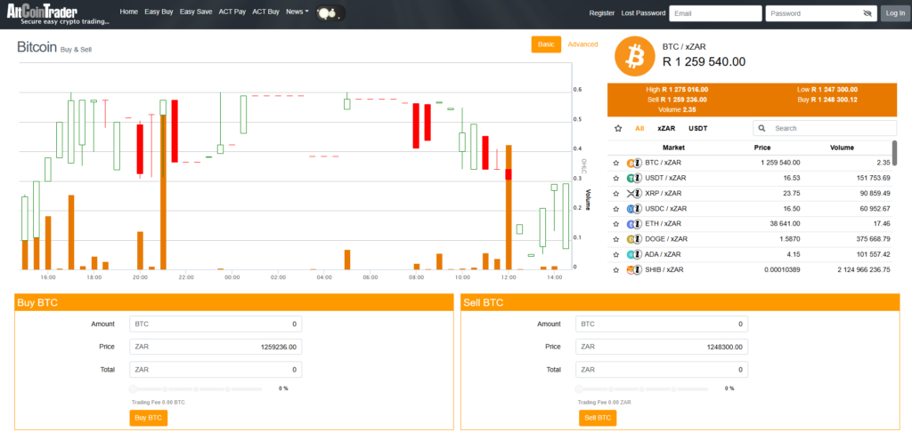Click the market Search field
The height and width of the screenshot is (432, 912).
coord(825,128)
